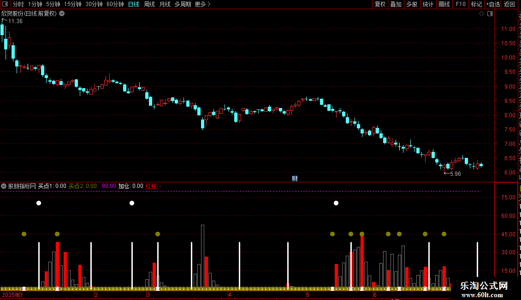The height and width of the screenshot is (300, 521).
Task: Activate the 画线 drawing tools
Action: tap(444, 4)
